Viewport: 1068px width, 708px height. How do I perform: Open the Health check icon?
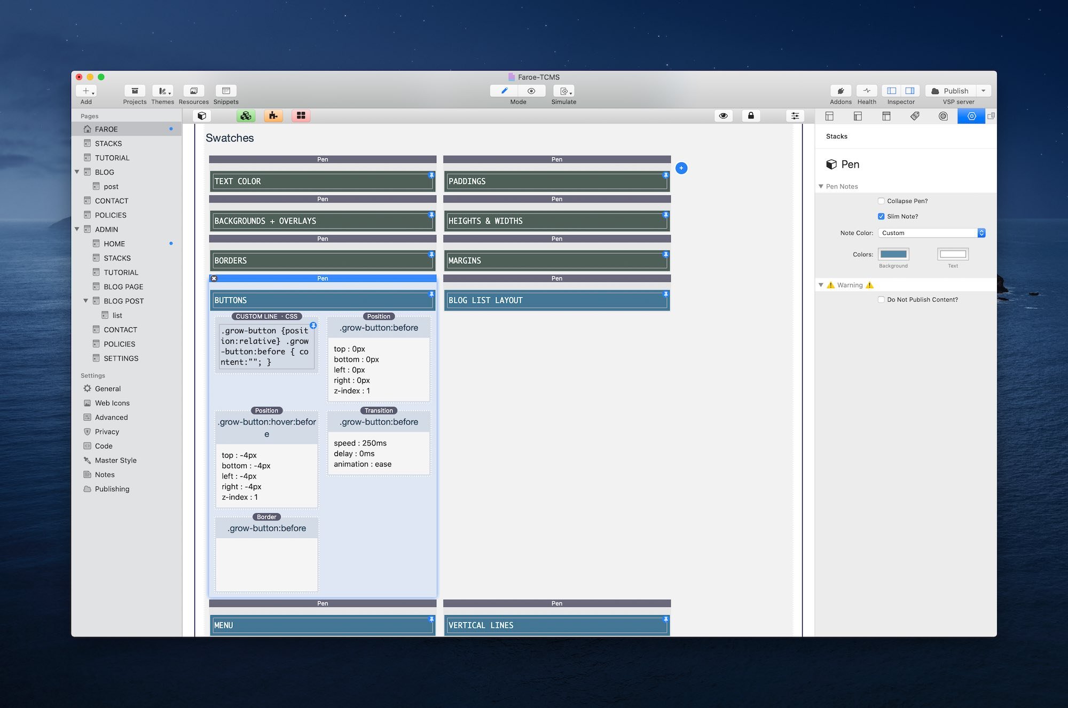(867, 91)
